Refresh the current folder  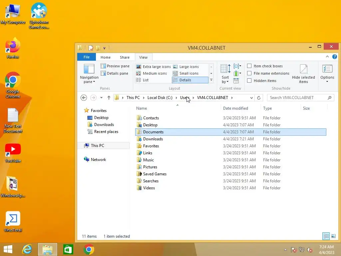coord(259,98)
